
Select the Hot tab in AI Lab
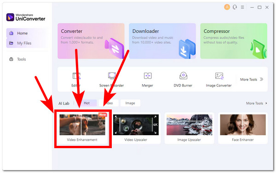click(x=86, y=103)
